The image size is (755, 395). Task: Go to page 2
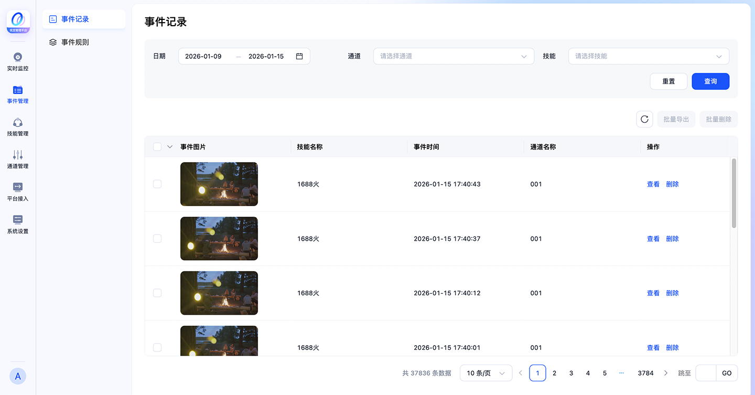[554, 373]
